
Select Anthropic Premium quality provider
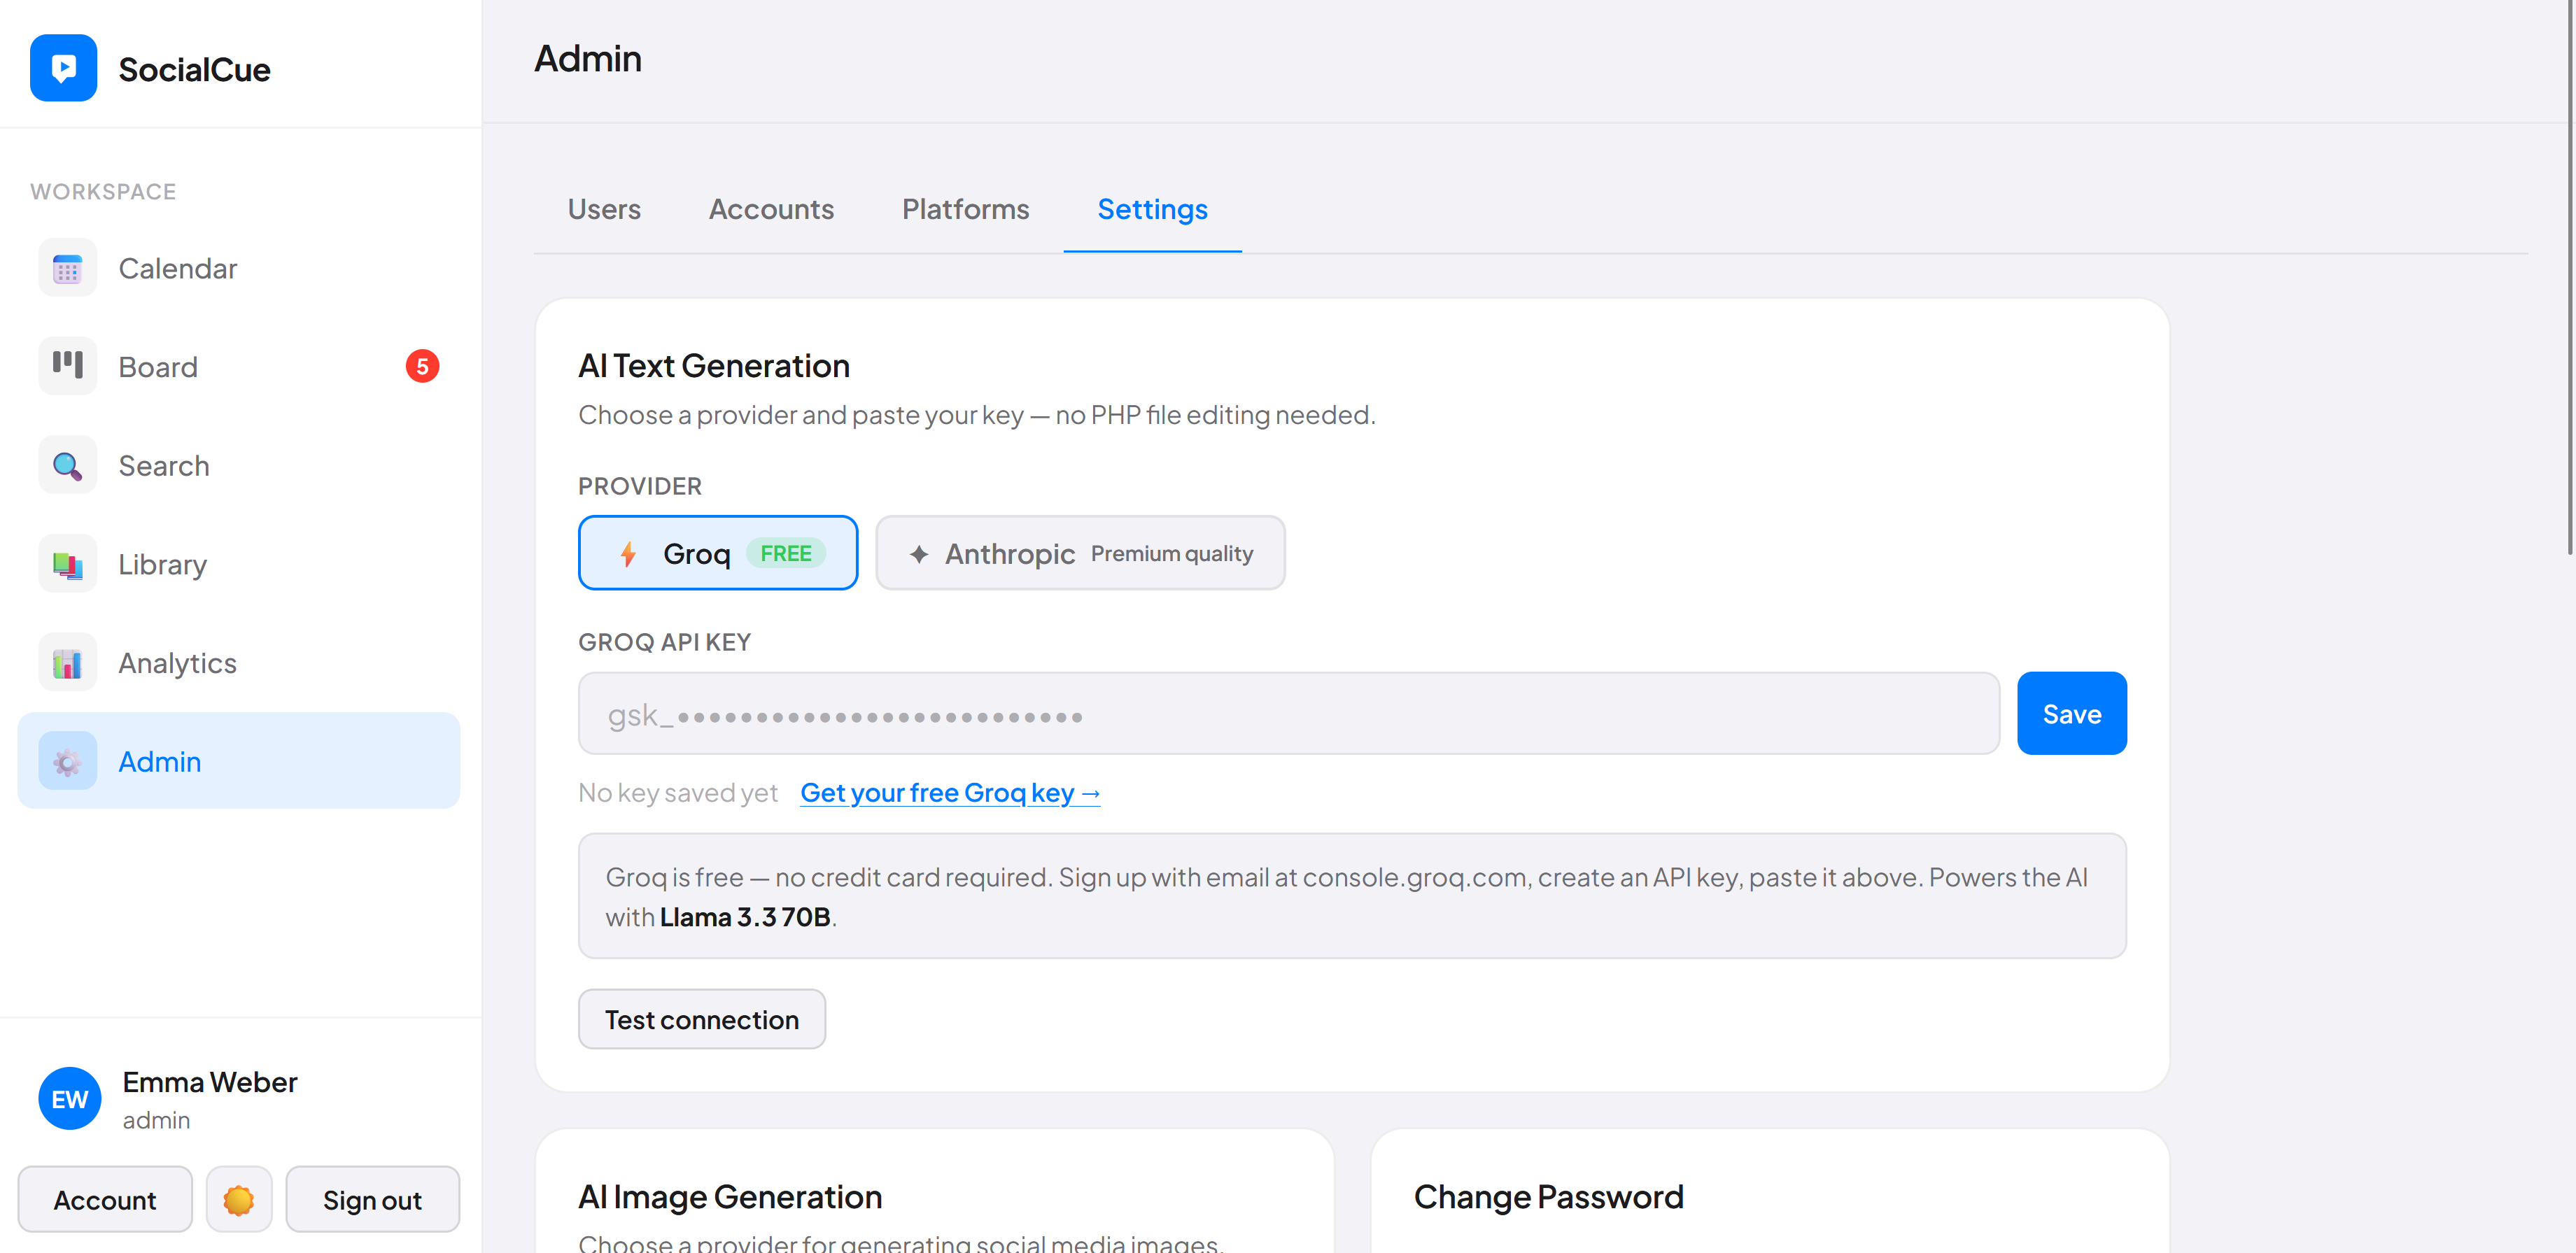pos(1080,552)
